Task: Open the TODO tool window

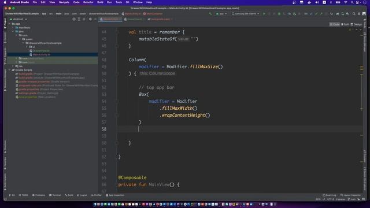Action: (23, 195)
